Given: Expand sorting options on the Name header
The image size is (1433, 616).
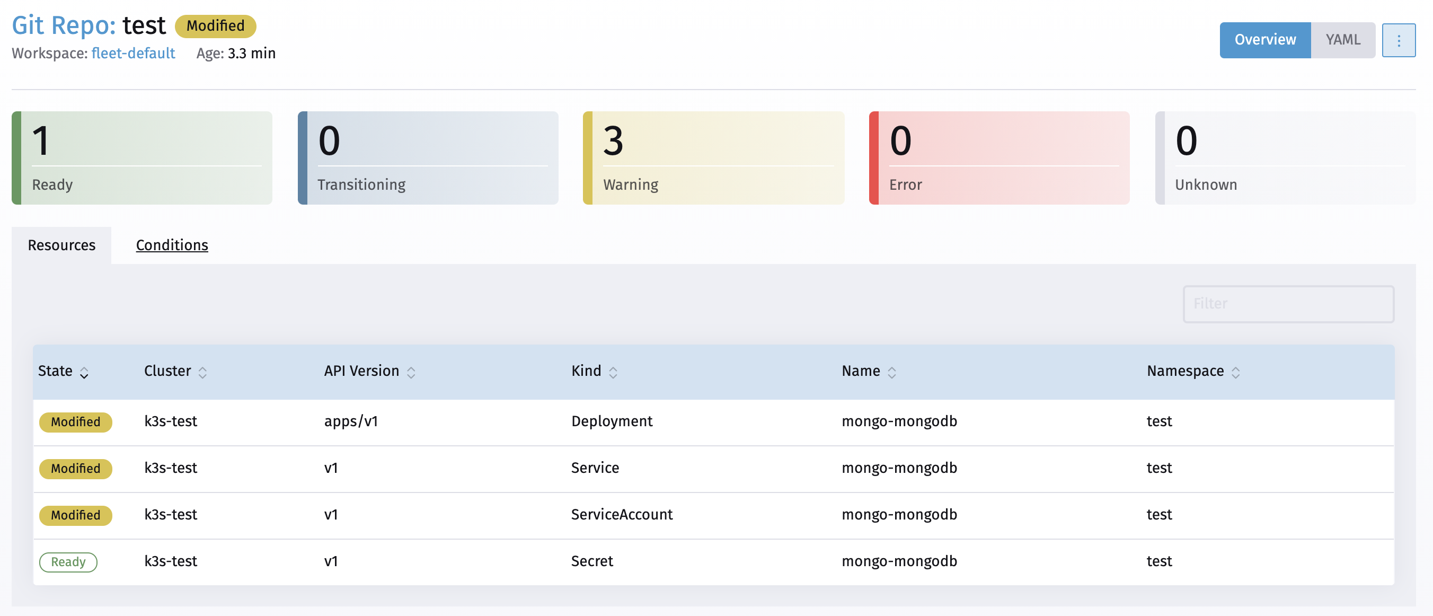Looking at the screenshot, I should pos(894,372).
